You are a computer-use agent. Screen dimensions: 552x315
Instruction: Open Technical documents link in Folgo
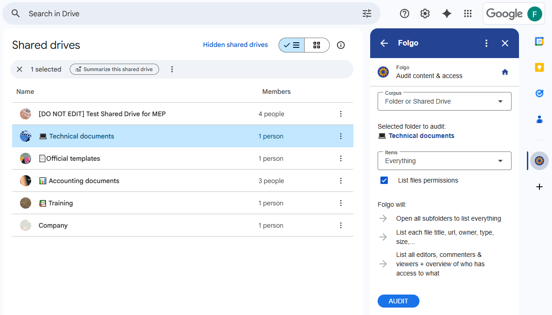pos(421,136)
